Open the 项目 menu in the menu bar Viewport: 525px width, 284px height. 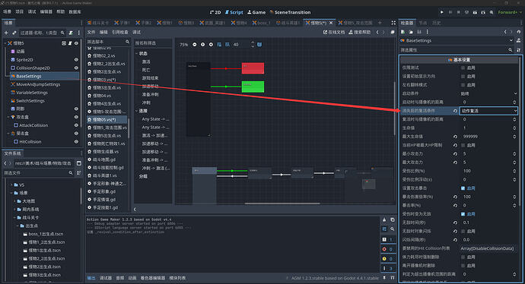20,11
